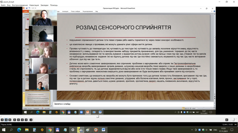This screenshot has height=133, width=238.
Task: Click zoom-in plus in recorded PowerPoint status bar
Action: coord(211,108)
